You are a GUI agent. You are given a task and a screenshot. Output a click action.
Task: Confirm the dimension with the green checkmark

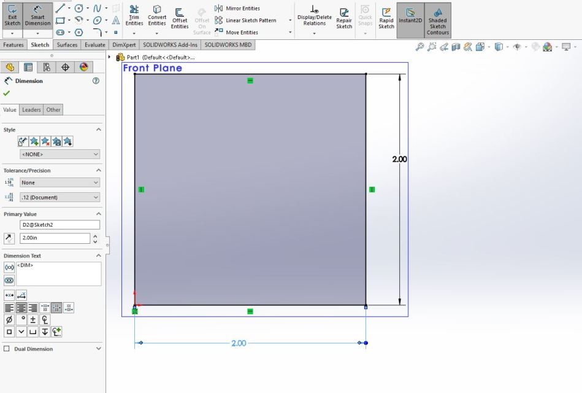pyautogui.click(x=7, y=93)
